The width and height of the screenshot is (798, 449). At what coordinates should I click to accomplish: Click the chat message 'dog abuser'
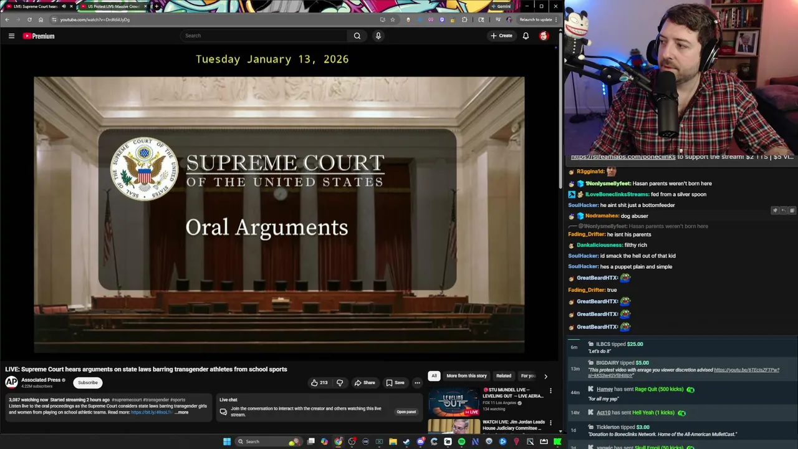(x=634, y=216)
